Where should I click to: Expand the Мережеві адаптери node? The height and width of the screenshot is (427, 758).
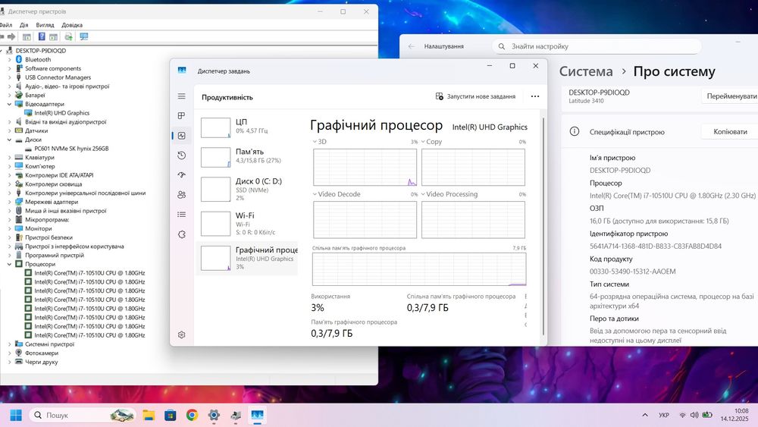click(x=9, y=202)
